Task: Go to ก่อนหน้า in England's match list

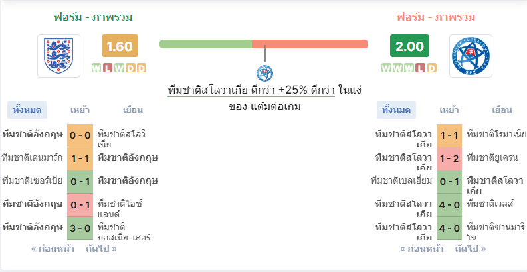Action: 53,249
